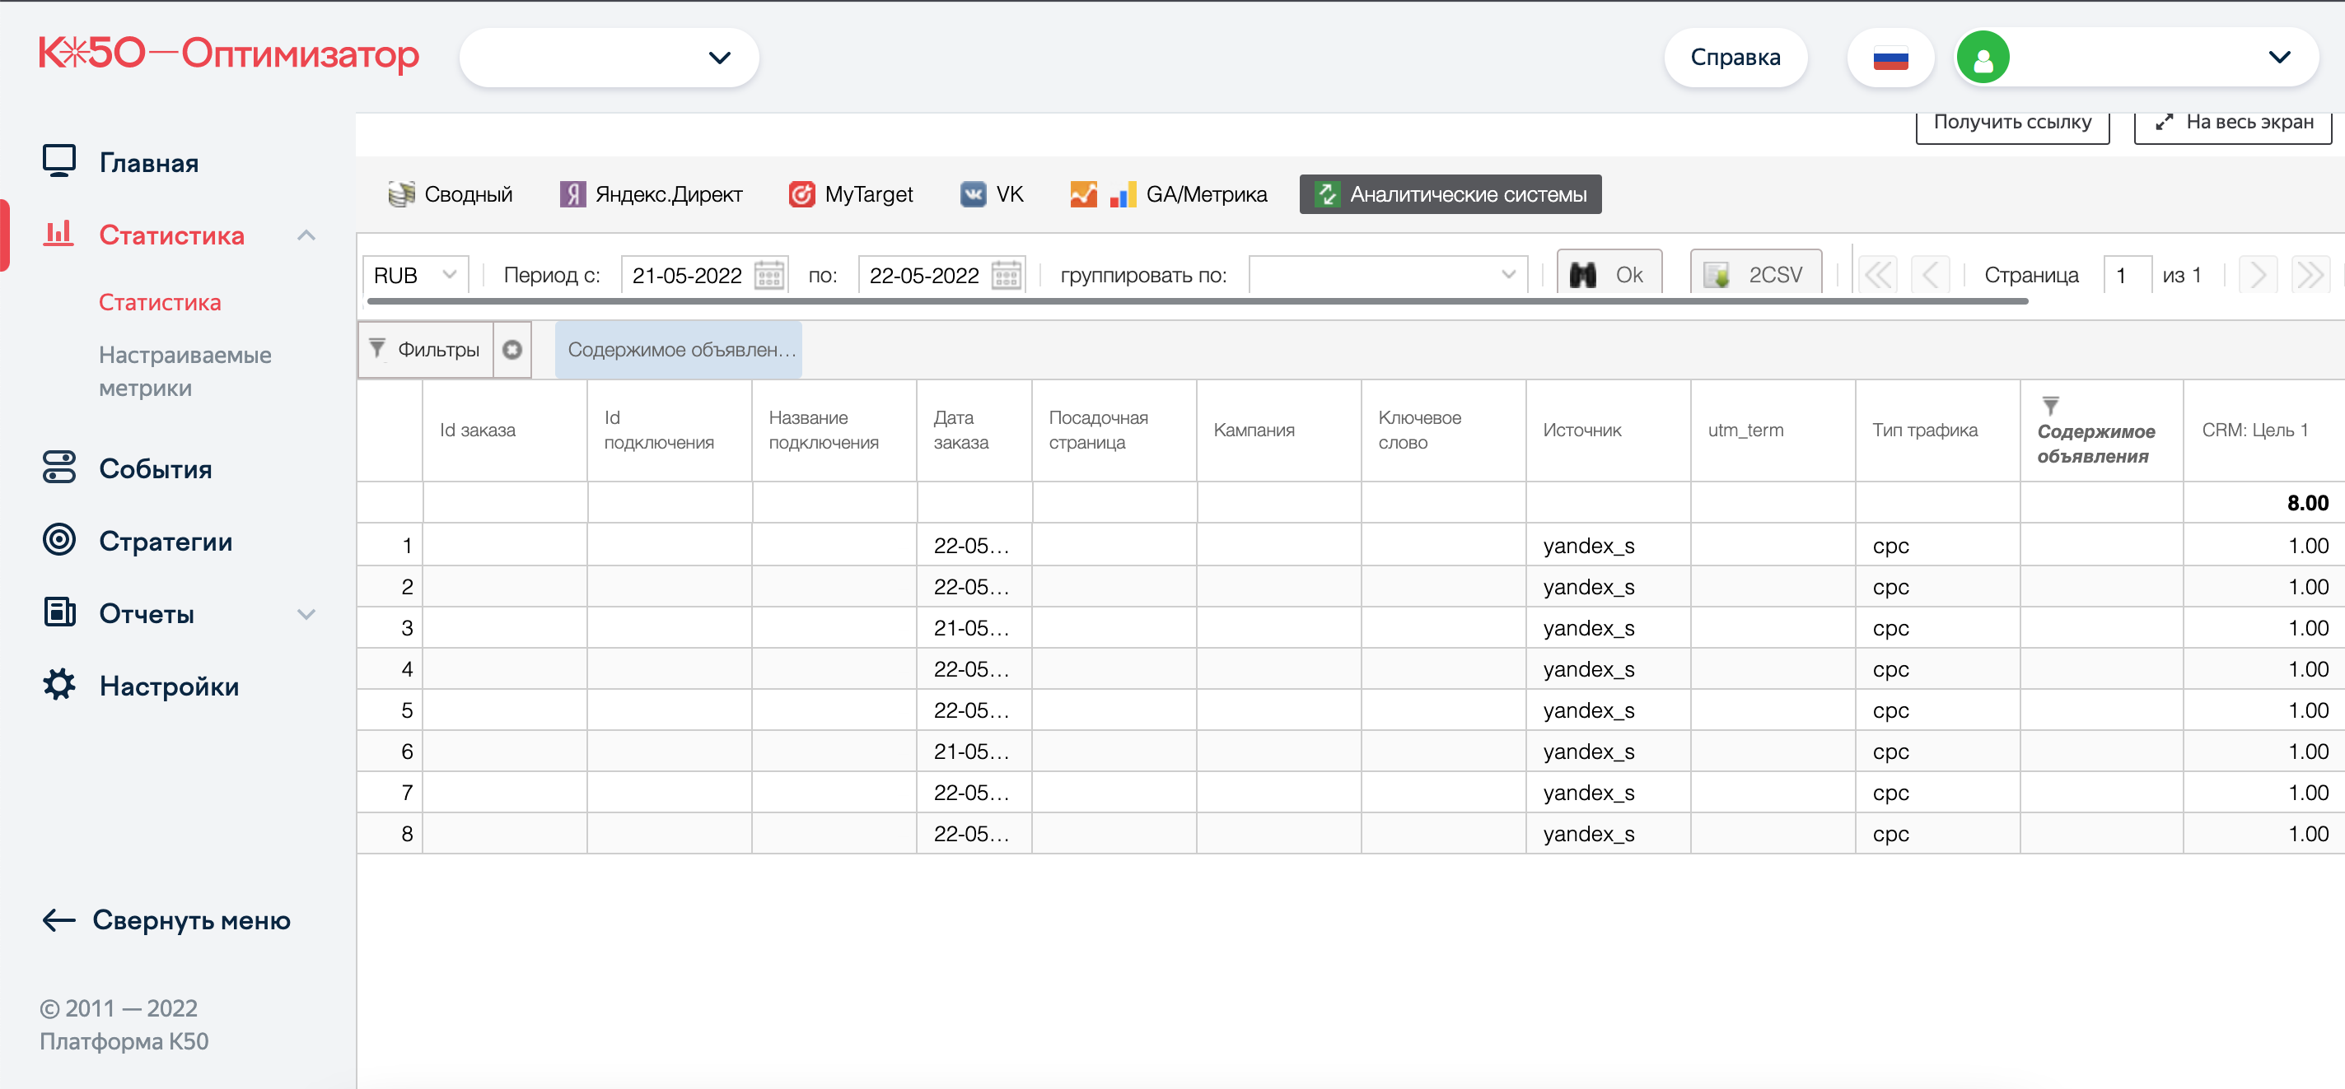Screen dimensions: 2345x1089
Task: Click the Свернуть меню arrow icon
Action: [59, 919]
